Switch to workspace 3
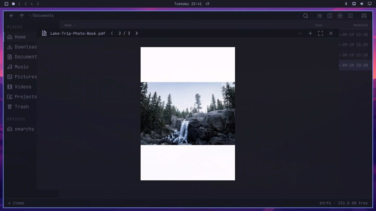The width and height of the screenshot is (376, 211). [25, 4]
